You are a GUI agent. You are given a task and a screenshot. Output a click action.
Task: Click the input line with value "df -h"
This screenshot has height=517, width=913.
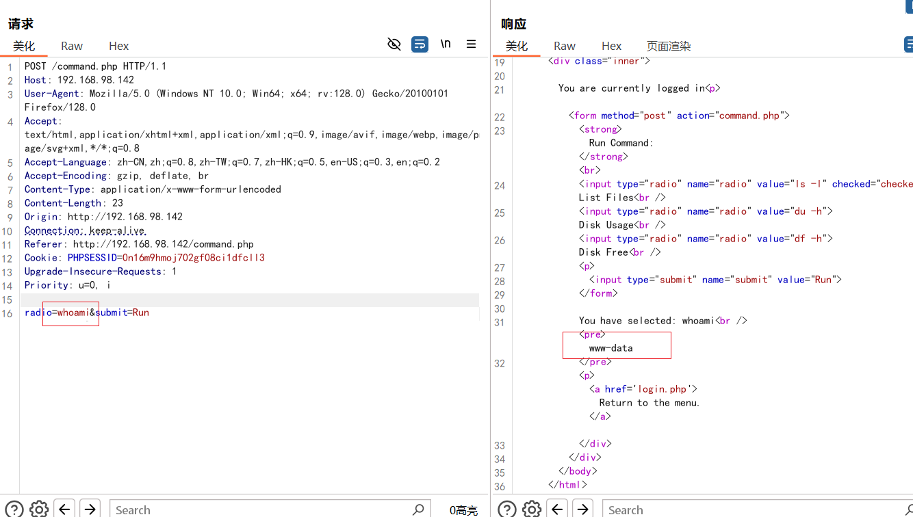point(706,239)
